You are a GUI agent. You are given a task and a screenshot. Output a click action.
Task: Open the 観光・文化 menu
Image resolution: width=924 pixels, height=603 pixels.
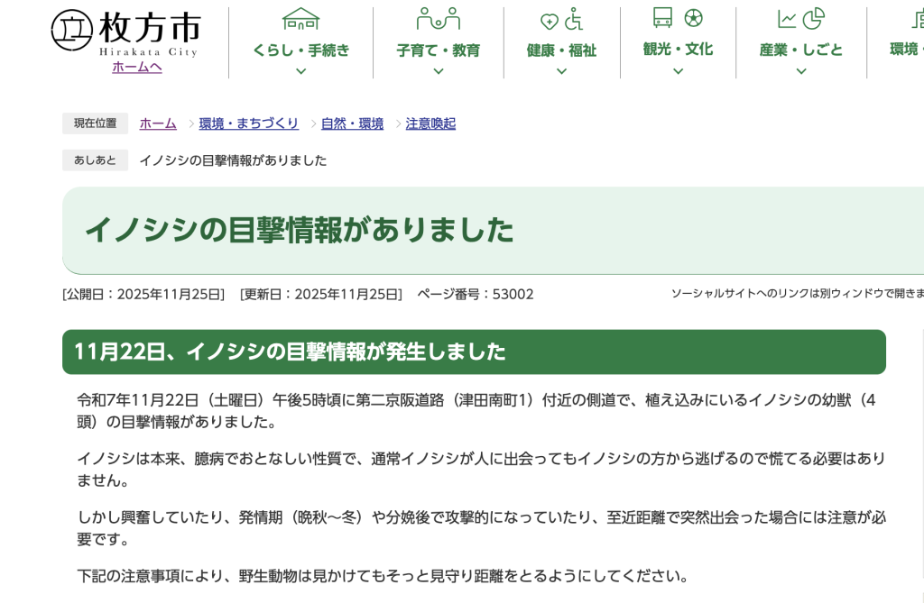pyautogui.click(x=678, y=50)
